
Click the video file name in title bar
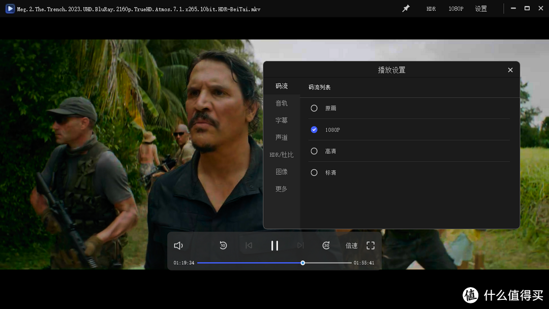coord(139,9)
